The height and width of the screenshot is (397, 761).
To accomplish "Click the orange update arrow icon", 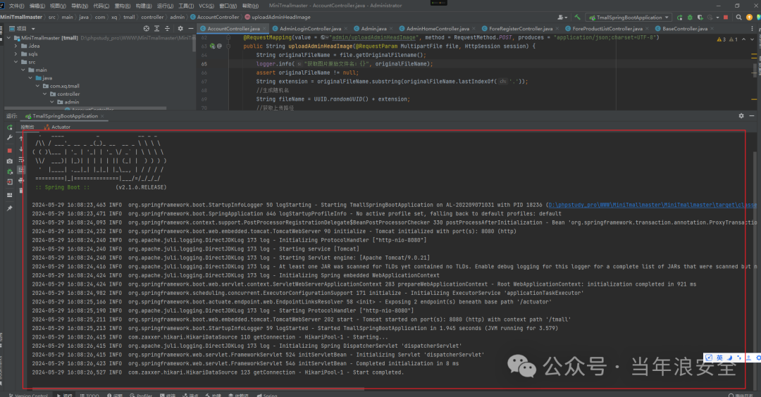I will [749, 18].
